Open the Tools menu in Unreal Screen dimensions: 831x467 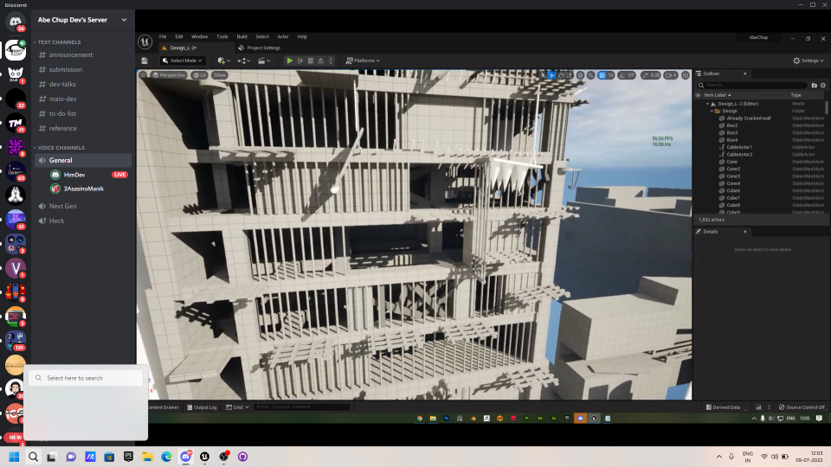coord(222,36)
